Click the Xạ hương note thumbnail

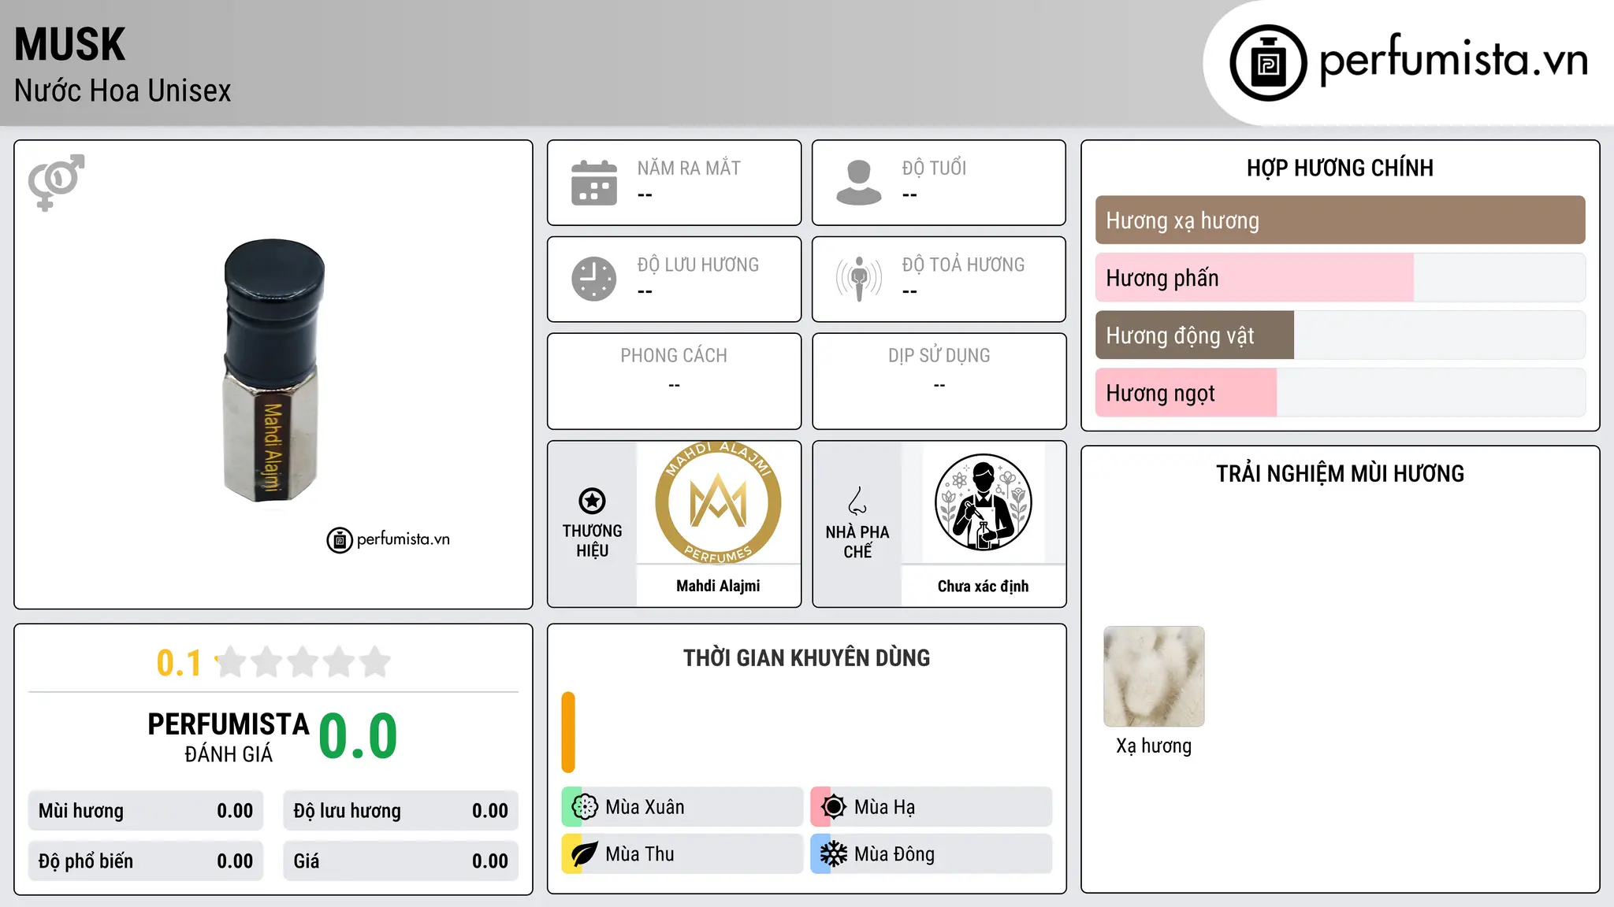pos(1154,676)
